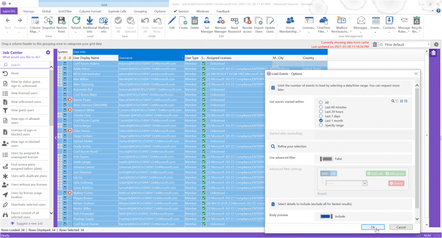Open the Column Map tool
Viewport: 442px width, 238px height.
tap(35, 21)
